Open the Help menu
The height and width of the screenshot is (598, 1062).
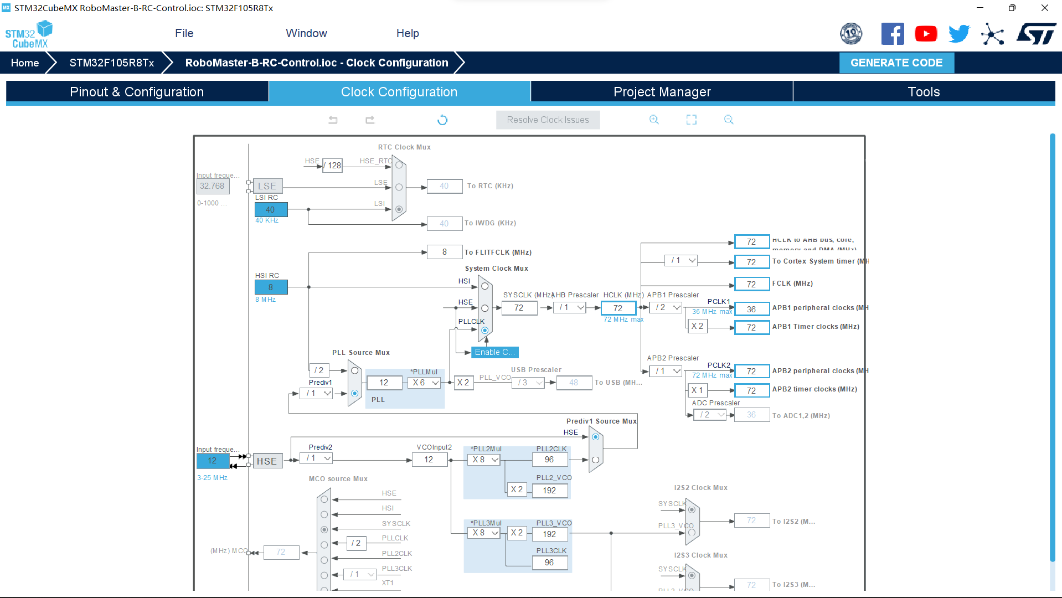[x=408, y=33]
